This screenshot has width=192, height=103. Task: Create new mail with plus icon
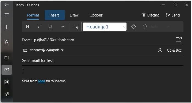[x=7, y=27]
